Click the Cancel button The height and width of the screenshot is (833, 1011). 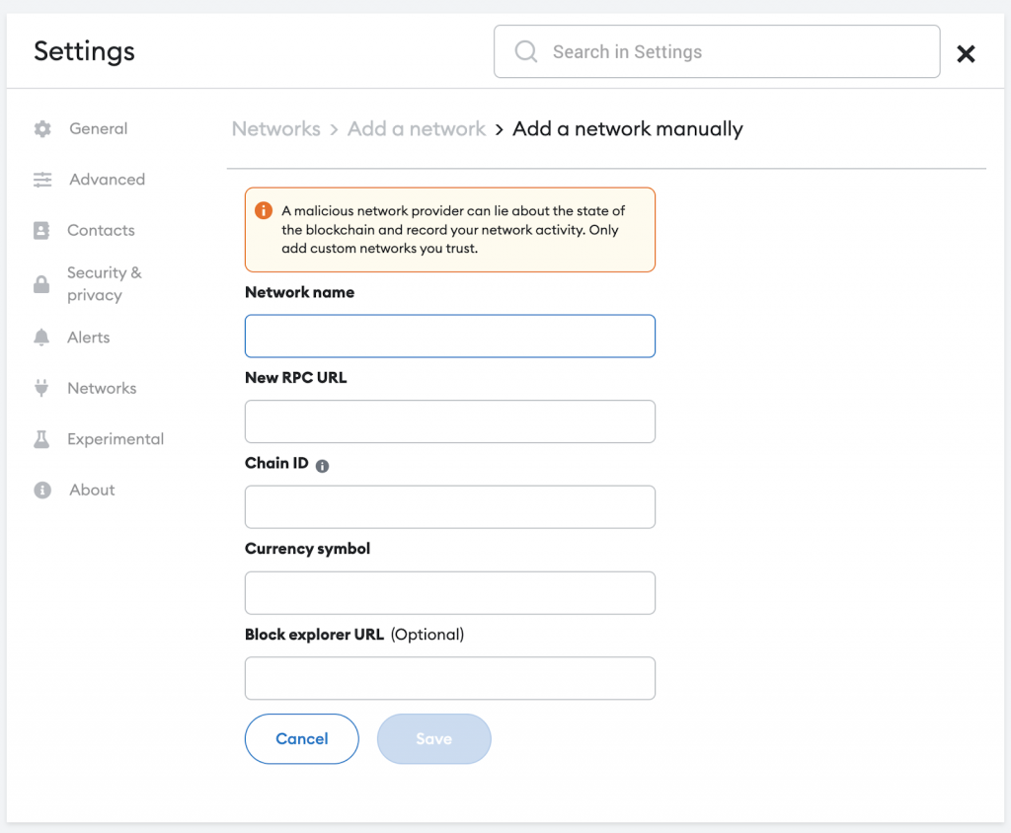tap(302, 739)
